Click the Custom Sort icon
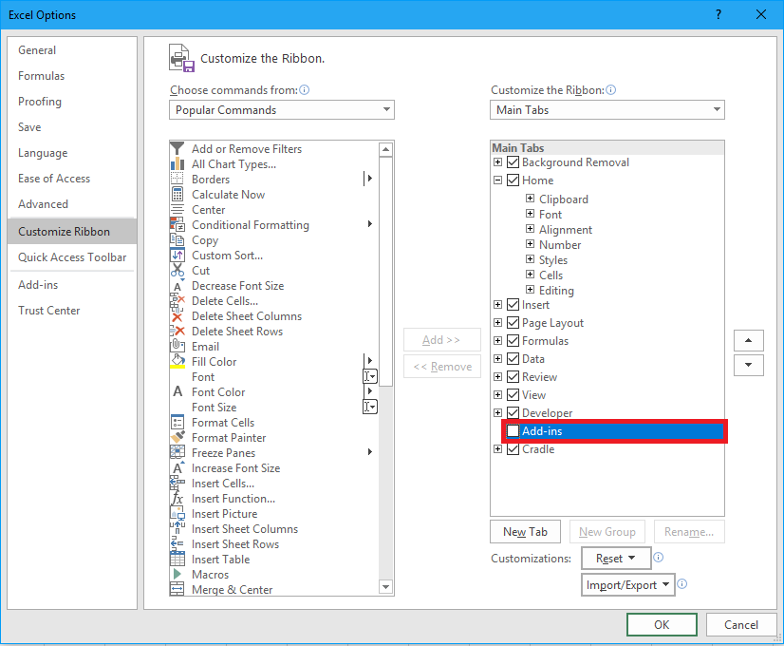784x646 pixels. [x=177, y=256]
